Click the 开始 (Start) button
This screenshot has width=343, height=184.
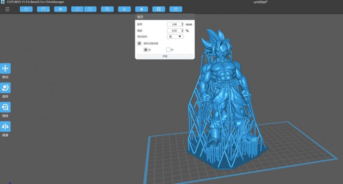pos(165,56)
